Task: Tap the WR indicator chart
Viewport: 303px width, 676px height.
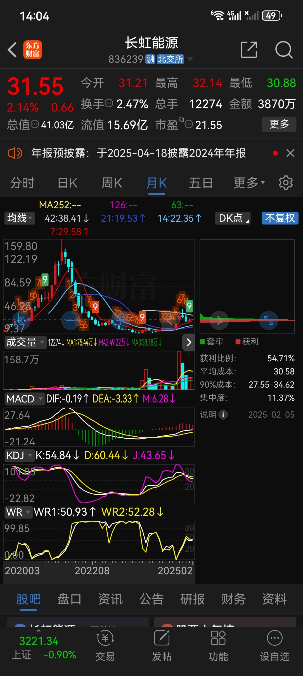Action: tap(99, 540)
